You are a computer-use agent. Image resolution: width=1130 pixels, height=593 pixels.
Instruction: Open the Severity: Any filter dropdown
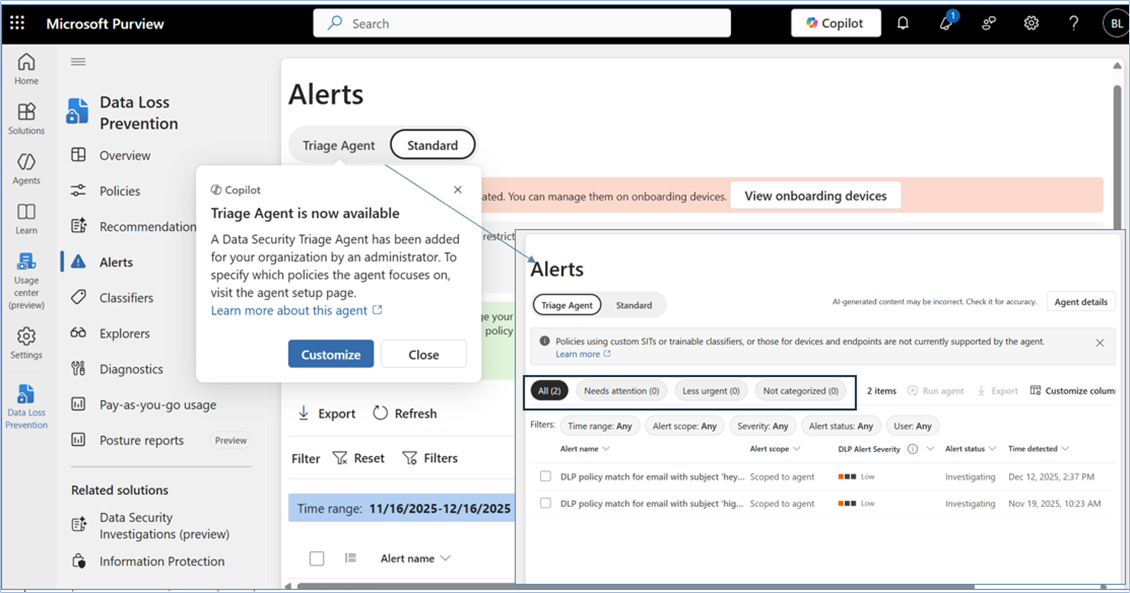pyautogui.click(x=762, y=426)
